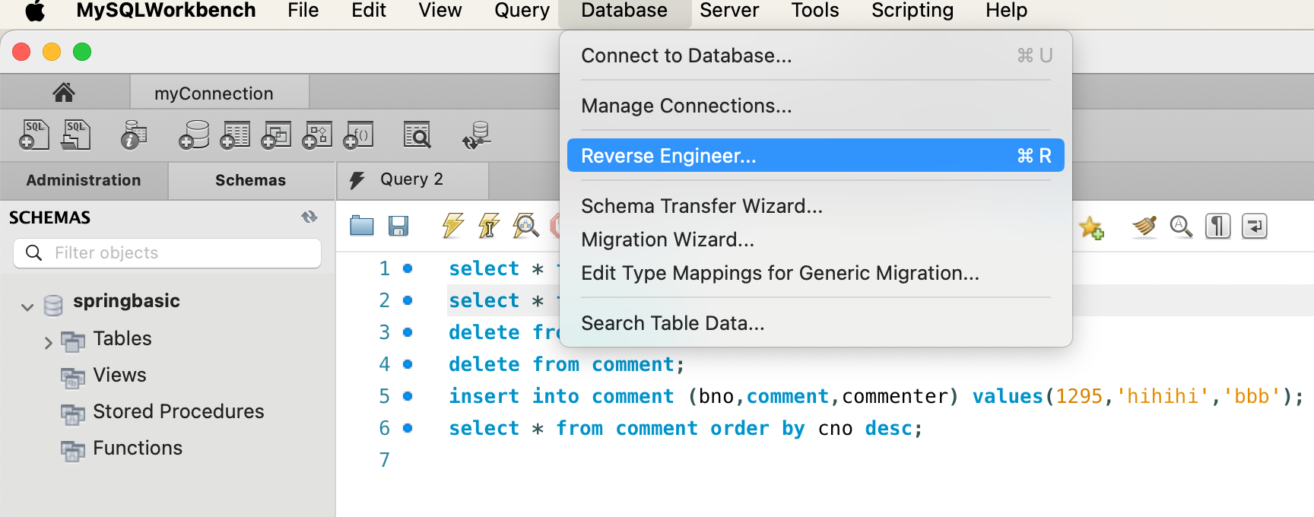
Task: Beautify the query with broom icon
Action: pos(1144,227)
